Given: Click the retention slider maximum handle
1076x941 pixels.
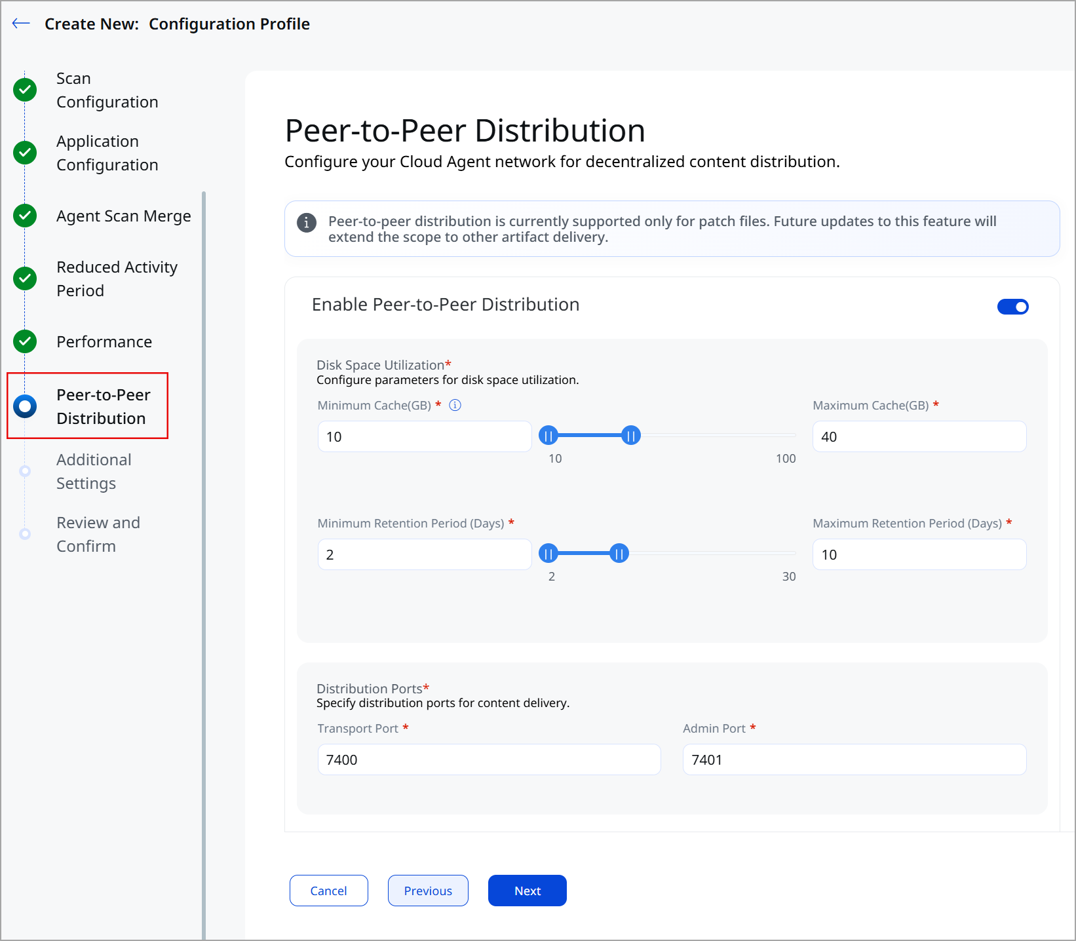Looking at the screenshot, I should (x=619, y=554).
